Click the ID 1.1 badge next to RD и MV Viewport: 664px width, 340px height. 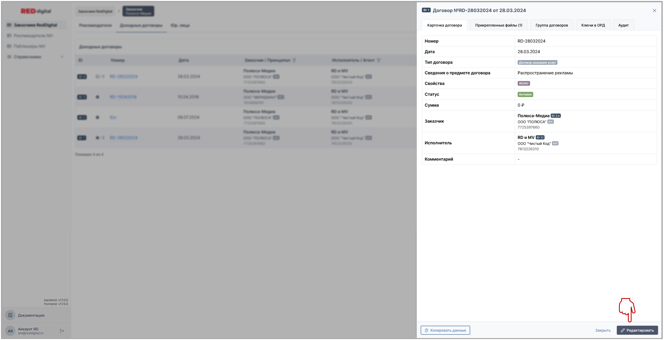click(x=540, y=138)
